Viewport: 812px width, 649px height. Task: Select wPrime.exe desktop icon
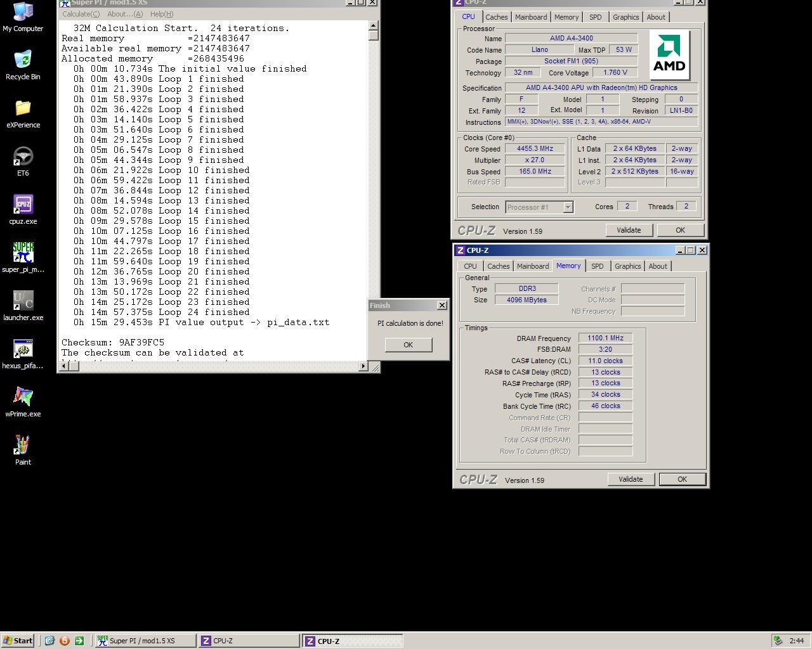click(x=23, y=402)
